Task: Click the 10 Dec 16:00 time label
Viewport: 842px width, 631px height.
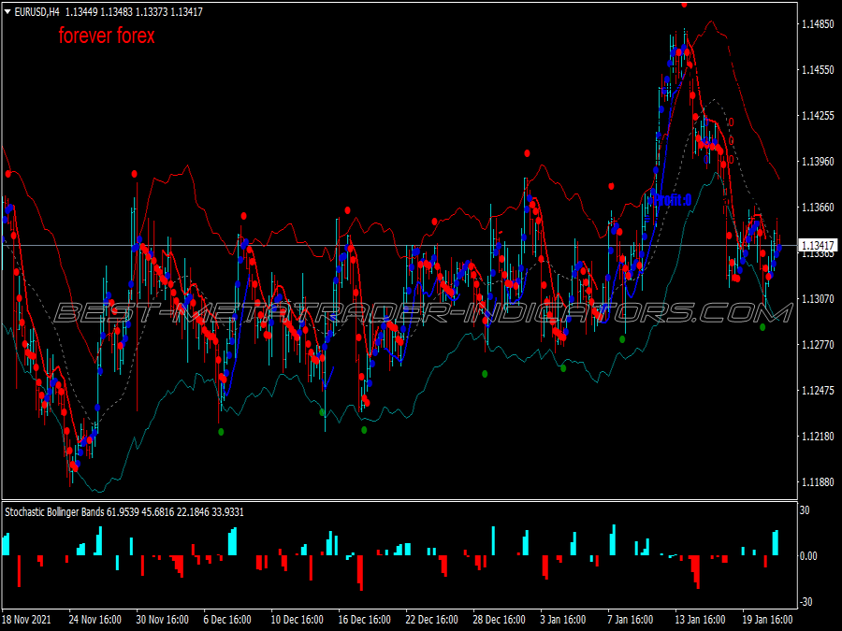Action: tap(297, 619)
